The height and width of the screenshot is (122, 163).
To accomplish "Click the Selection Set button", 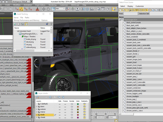I will 144,14.
